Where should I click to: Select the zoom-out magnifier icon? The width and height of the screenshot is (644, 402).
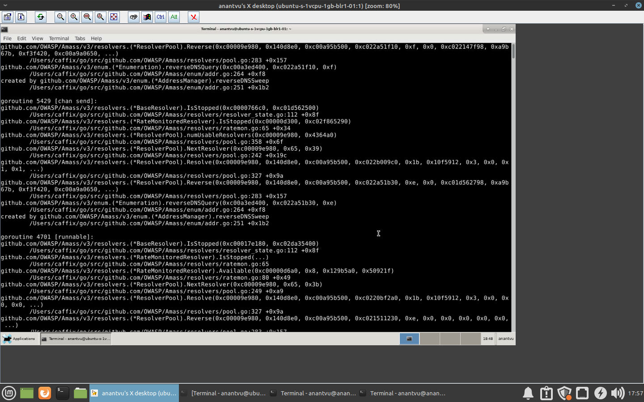60,17
